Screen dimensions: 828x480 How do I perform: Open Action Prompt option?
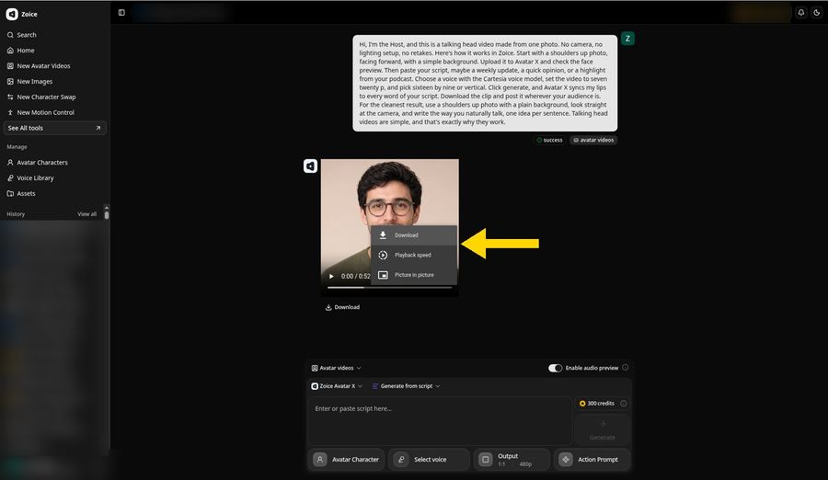(x=592, y=460)
